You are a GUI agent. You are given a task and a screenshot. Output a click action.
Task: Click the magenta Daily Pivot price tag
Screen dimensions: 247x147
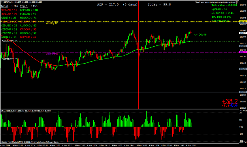[243, 52]
